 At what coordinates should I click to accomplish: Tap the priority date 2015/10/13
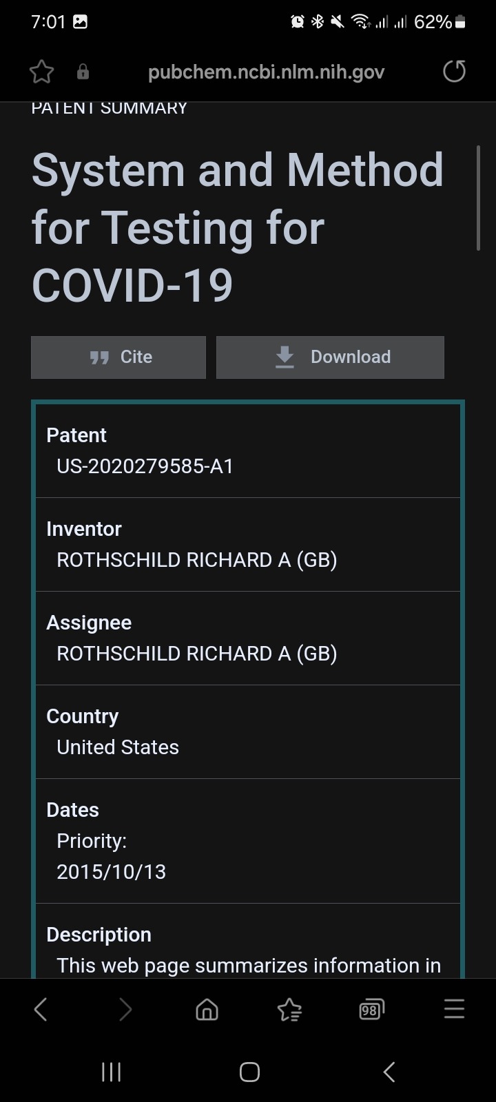pos(112,871)
